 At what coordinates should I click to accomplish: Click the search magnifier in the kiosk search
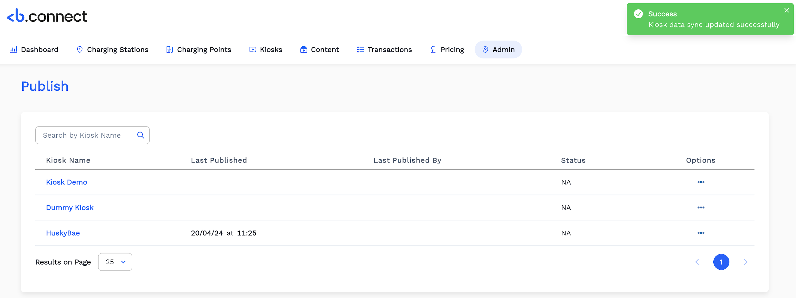pos(141,135)
